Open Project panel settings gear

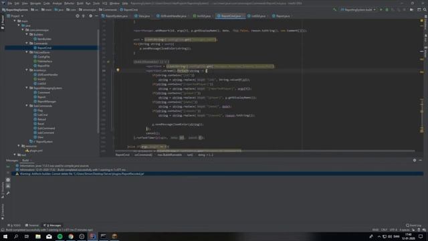[x=91, y=16]
